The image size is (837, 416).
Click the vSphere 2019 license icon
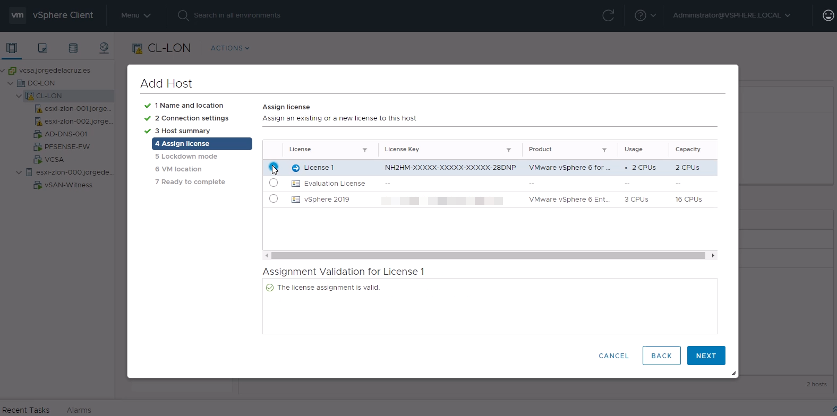click(x=296, y=200)
